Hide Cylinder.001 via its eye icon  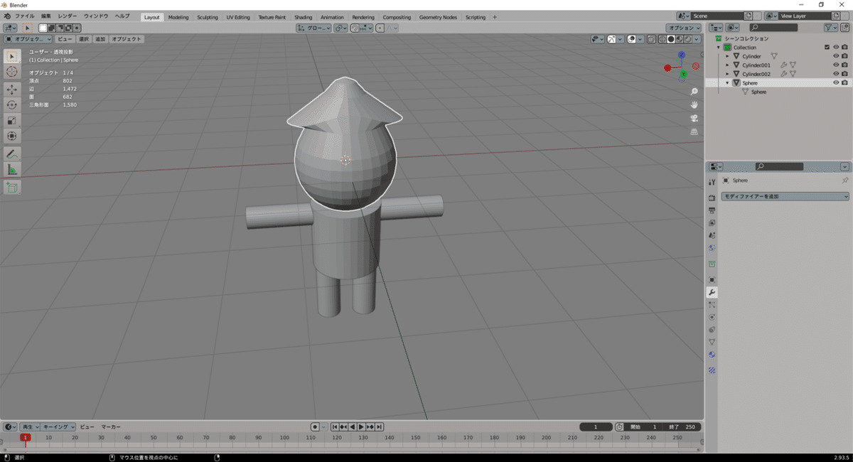[835, 65]
